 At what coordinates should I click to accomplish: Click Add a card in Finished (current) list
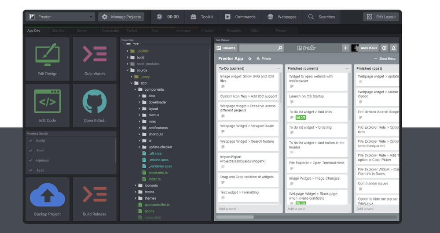point(297,209)
